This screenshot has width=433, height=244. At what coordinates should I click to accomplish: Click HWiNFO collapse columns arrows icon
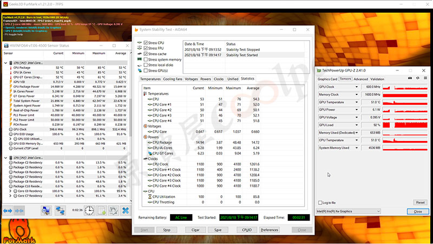tap(19, 211)
